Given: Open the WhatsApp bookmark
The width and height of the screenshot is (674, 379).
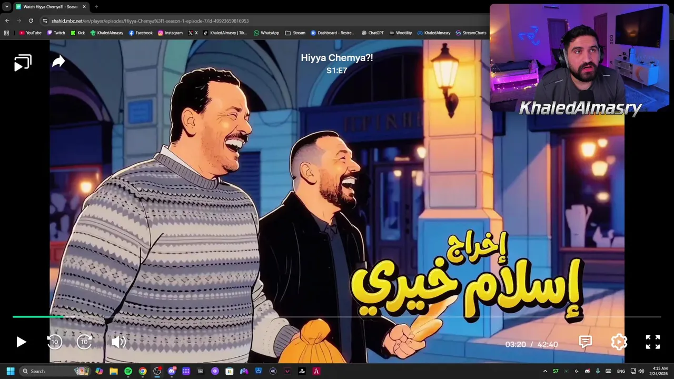Looking at the screenshot, I should click(266, 33).
